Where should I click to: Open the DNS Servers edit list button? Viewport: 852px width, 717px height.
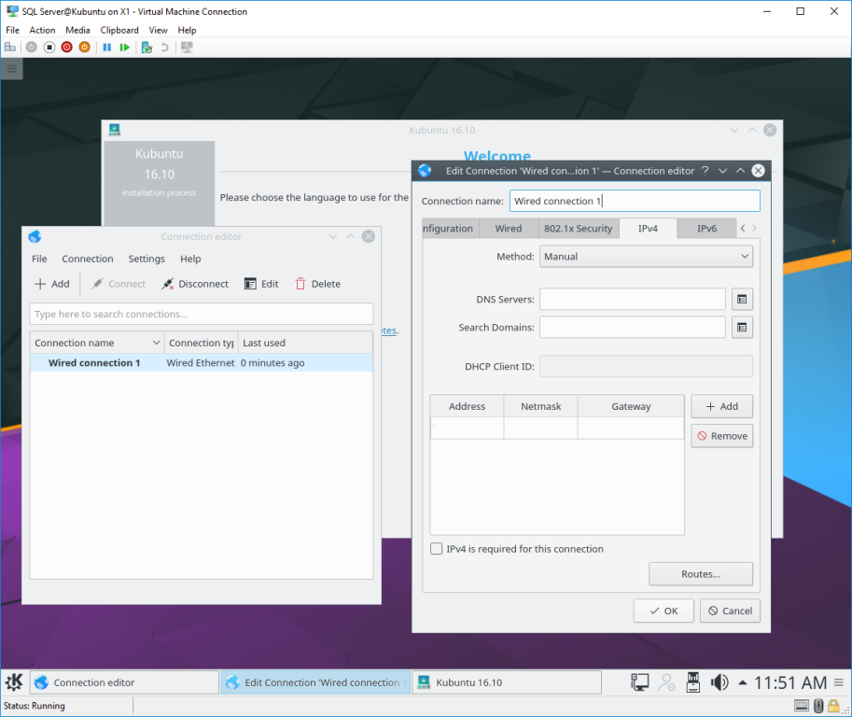tap(742, 299)
